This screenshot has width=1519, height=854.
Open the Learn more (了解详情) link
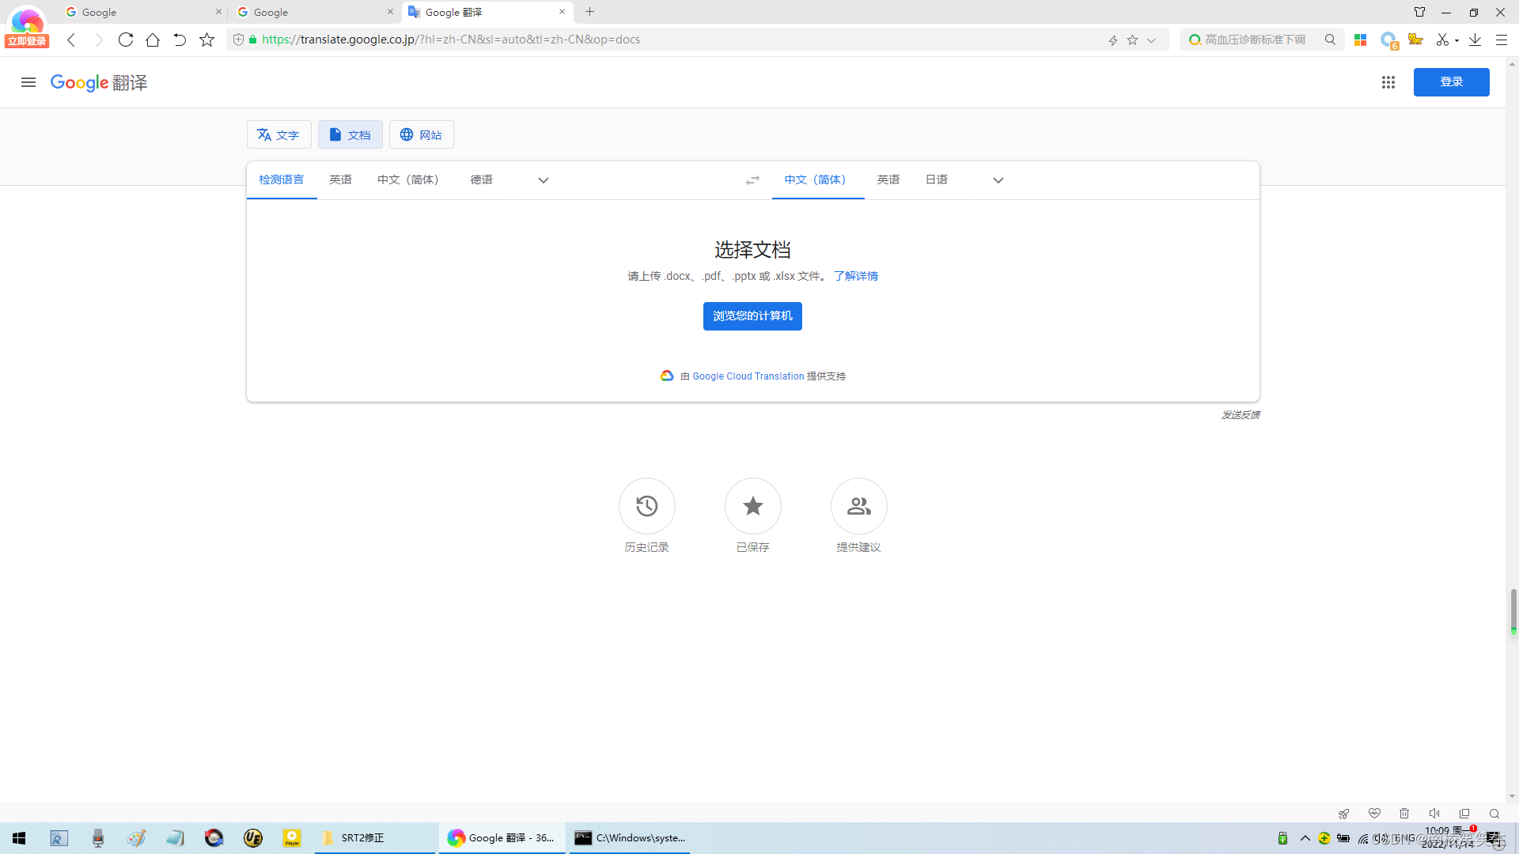pyautogui.click(x=855, y=276)
